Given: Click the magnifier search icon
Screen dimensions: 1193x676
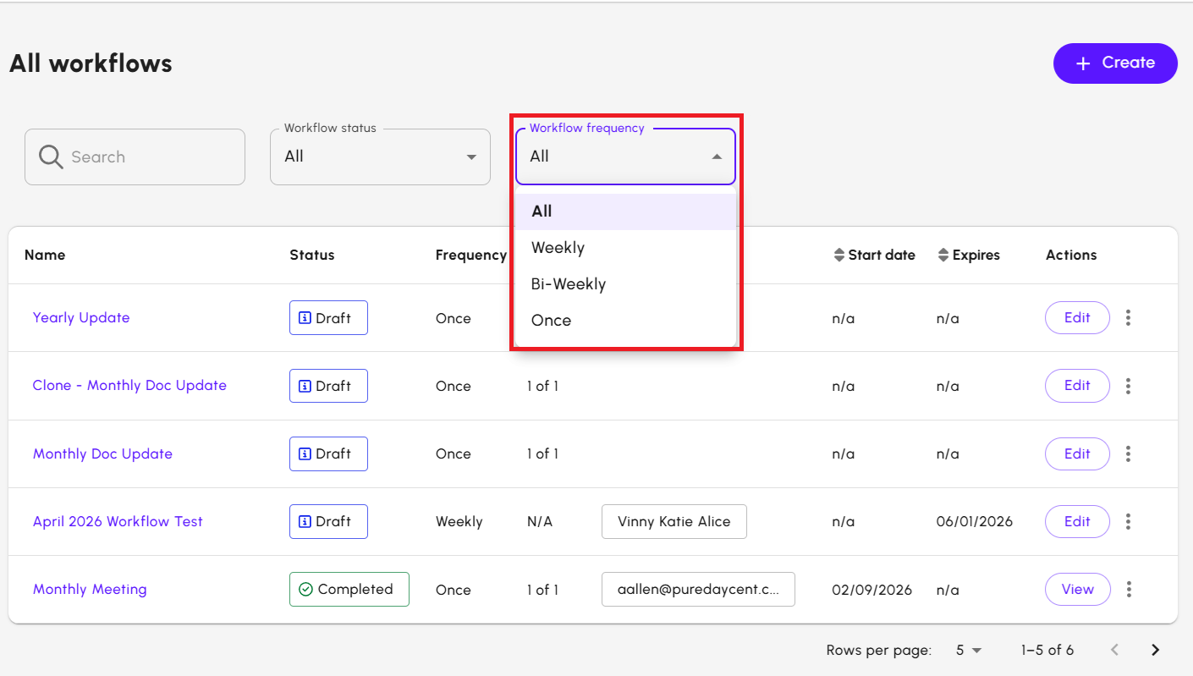Looking at the screenshot, I should 51,157.
